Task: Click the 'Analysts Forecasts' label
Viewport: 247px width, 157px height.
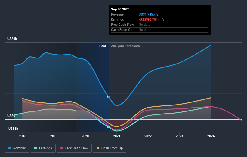Action: [x=125, y=46]
